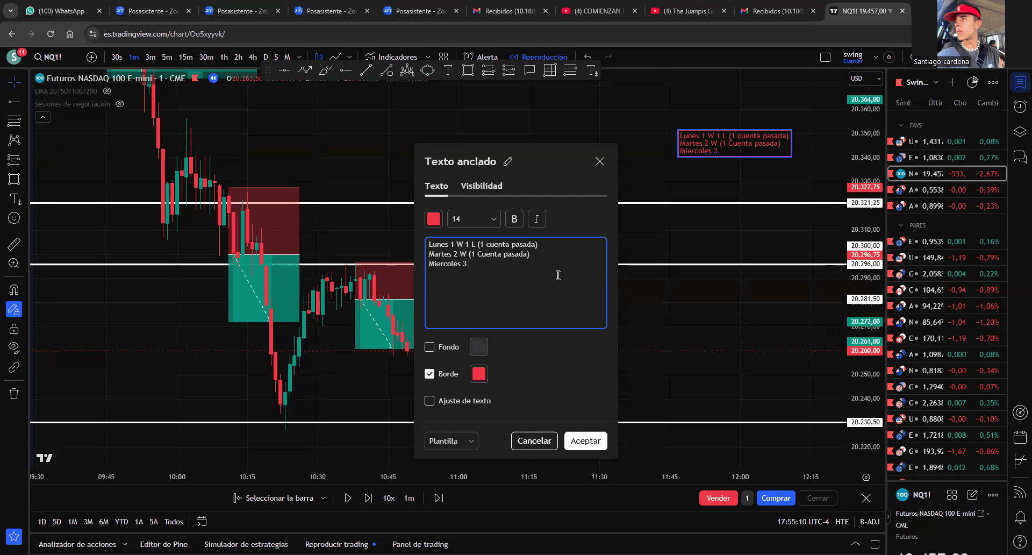
Task: Collapse the FAVS watchlist section
Action: coord(901,125)
